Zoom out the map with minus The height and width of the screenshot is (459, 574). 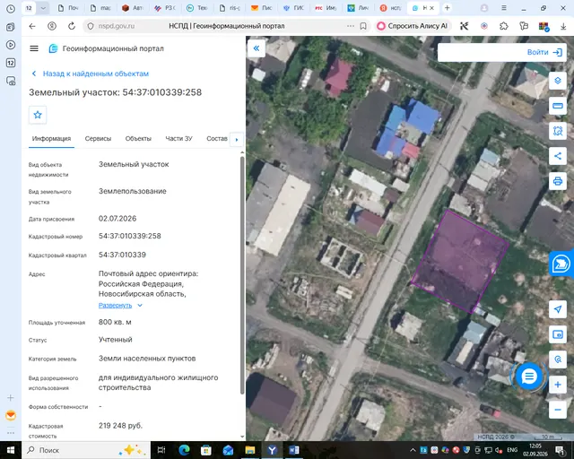tap(558, 410)
